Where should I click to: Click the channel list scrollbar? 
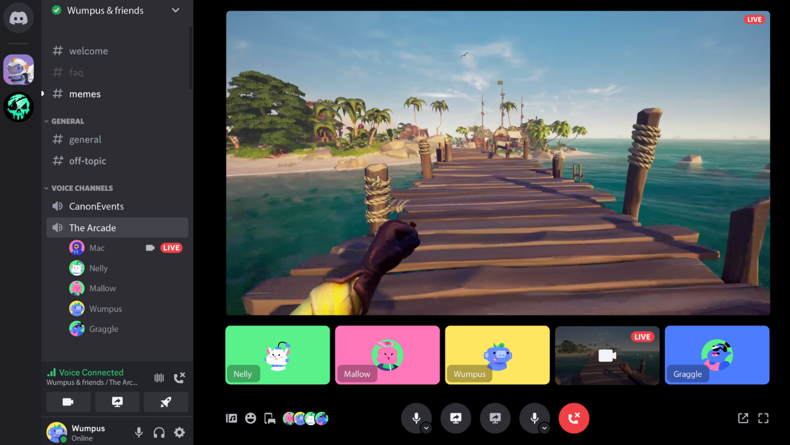coord(191,58)
